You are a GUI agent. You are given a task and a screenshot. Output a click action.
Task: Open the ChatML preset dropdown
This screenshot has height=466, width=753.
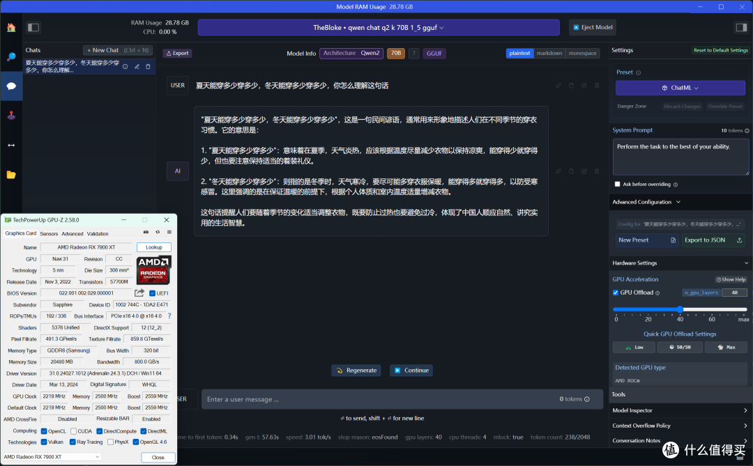(x=680, y=88)
